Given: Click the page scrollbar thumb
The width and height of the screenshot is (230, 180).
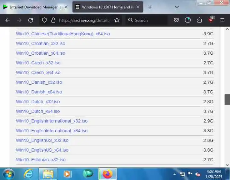Looking at the screenshot, I should 227,99.
